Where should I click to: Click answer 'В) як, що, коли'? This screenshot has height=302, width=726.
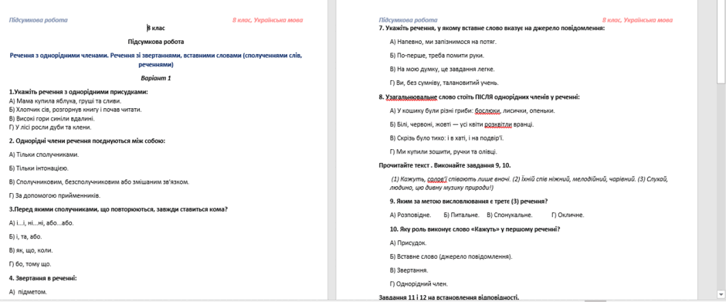tap(31, 250)
